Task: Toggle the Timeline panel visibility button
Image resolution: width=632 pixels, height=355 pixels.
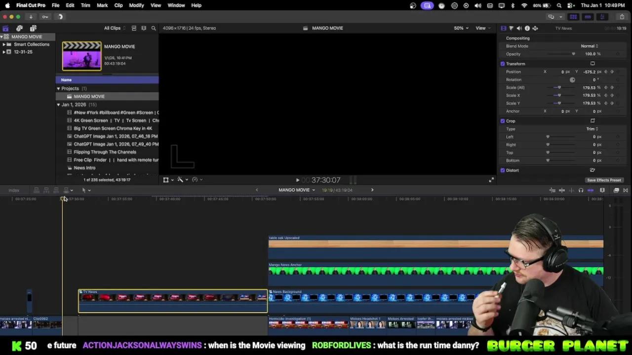Action: pyautogui.click(x=588, y=17)
